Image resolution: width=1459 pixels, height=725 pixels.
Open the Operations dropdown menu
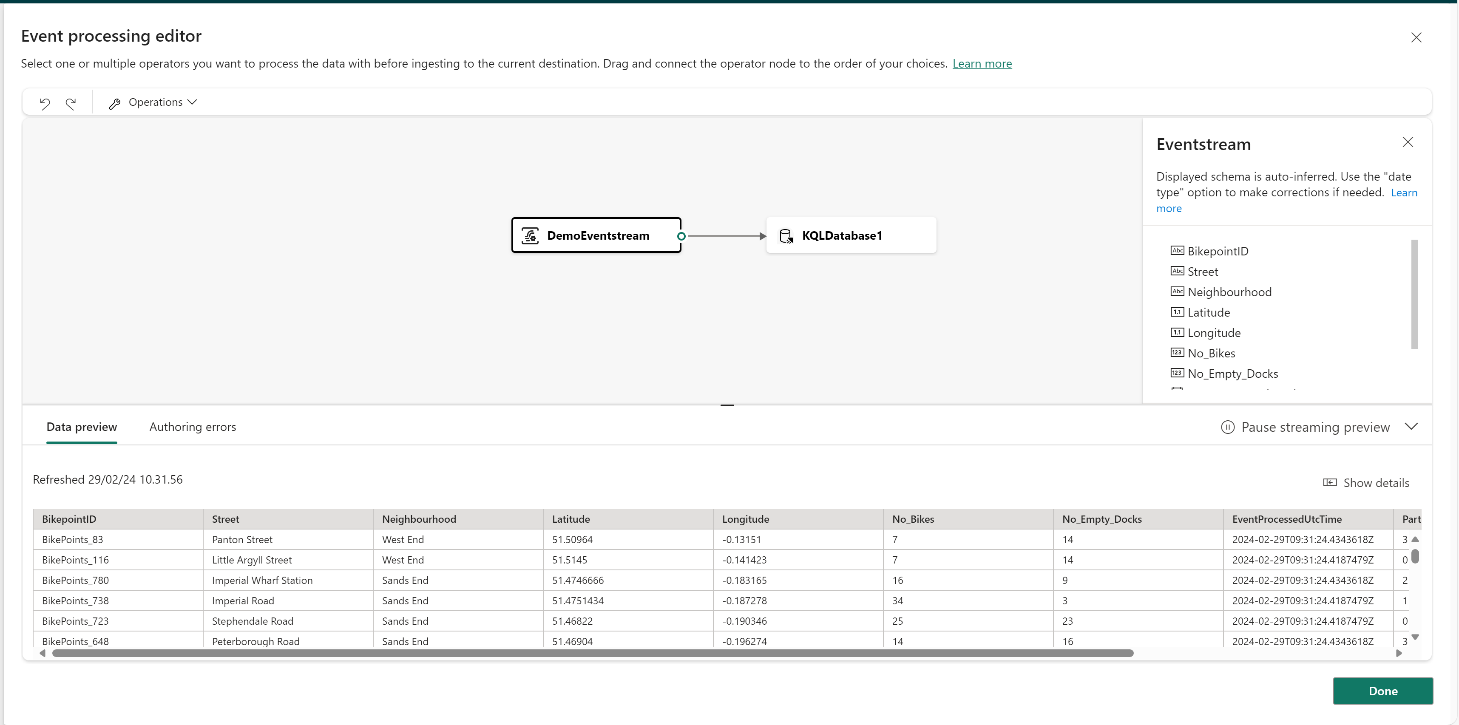pyautogui.click(x=153, y=102)
